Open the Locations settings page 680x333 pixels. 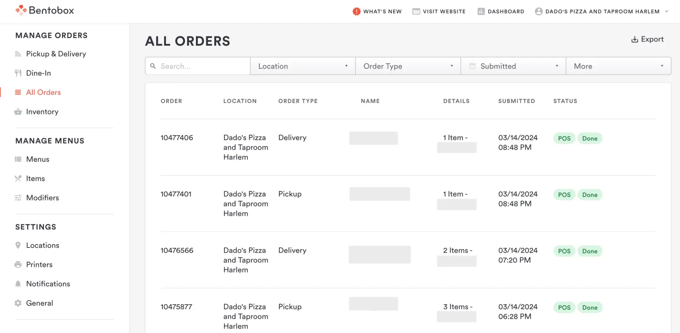(x=42, y=245)
